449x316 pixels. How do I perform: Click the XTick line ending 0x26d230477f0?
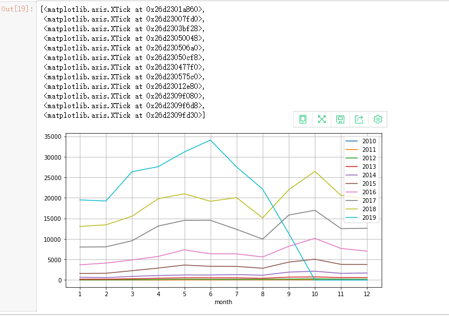point(124,67)
